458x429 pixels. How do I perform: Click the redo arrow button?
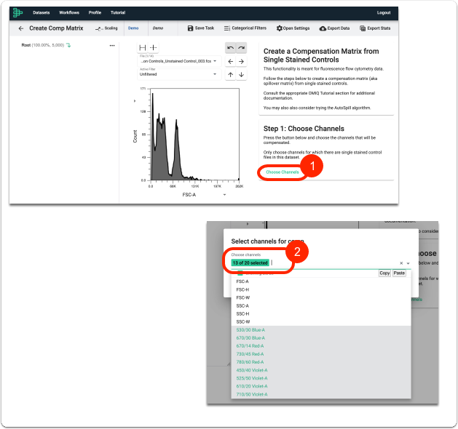coord(241,48)
